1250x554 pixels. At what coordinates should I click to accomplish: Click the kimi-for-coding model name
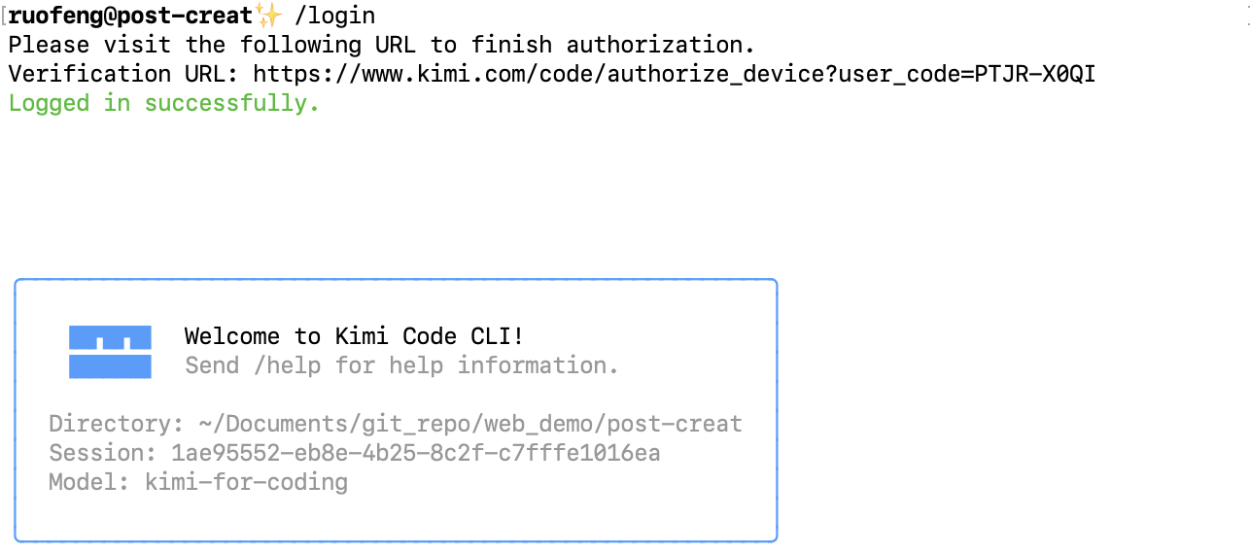click(x=246, y=482)
